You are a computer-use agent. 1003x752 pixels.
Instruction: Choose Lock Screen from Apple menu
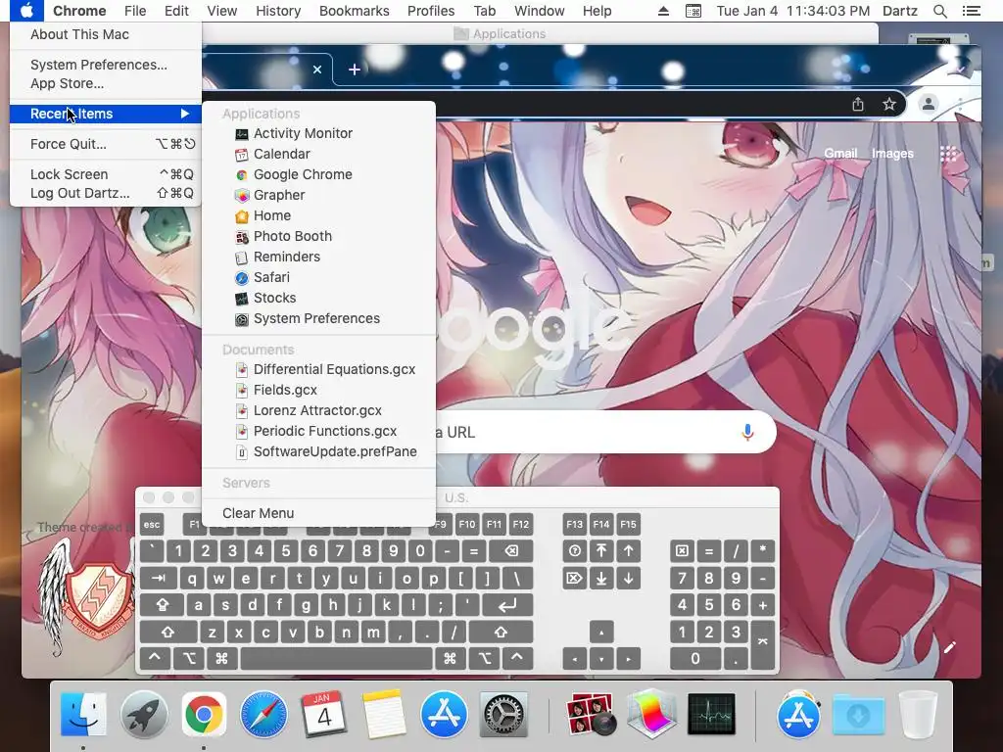[106, 174]
